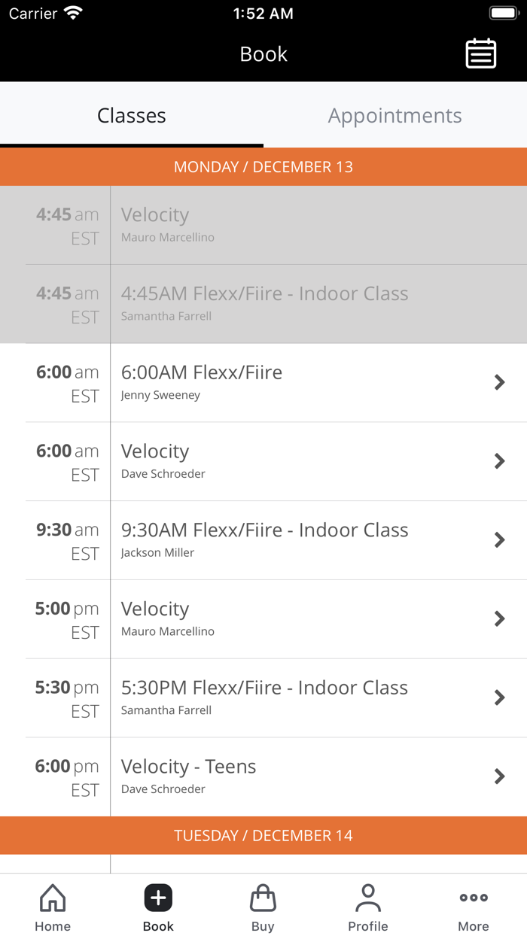527x936 pixels.
Task: Tap the Monday / December 13 header
Action: tap(263, 167)
